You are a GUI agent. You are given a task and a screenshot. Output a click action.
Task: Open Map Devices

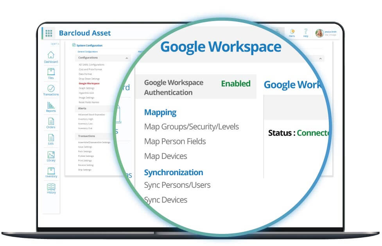pyautogui.click(x=165, y=156)
